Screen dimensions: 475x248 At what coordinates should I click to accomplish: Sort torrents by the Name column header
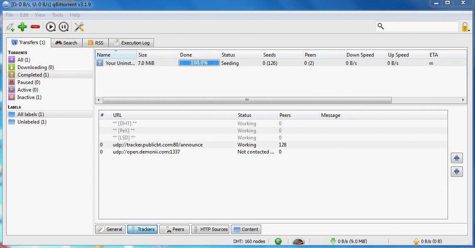(x=116, y=55)
